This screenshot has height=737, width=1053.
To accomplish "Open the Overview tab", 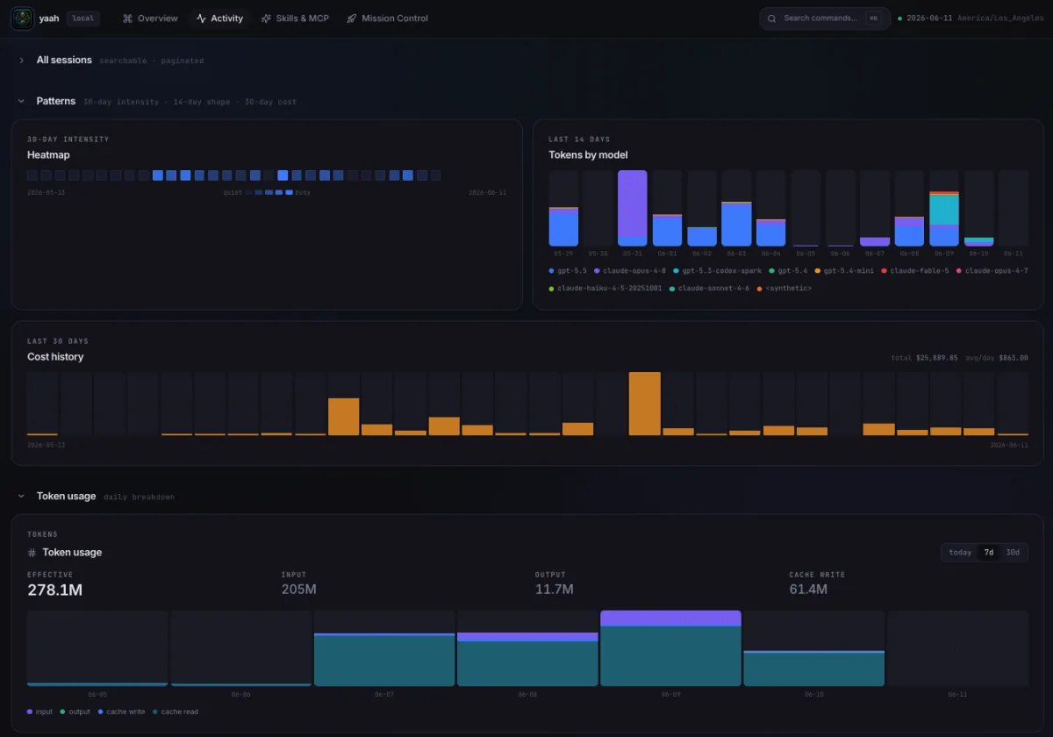I will coord(150,18).
